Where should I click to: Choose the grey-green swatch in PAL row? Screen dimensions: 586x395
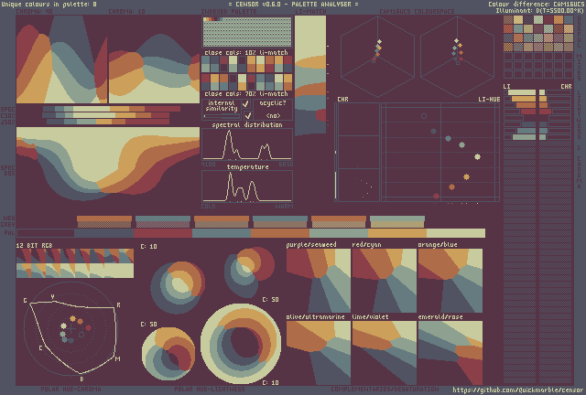[339, 233]
